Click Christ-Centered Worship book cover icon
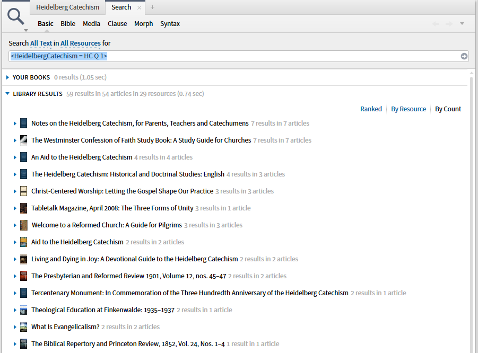Viewport: 478px width, 353px height. tap(23, 191)
